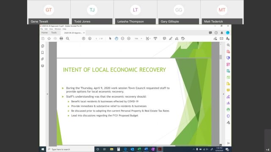The width and height of the screenshot is (271, 152).
Task: Click the page number input field
Action: [x=97, y=38]
